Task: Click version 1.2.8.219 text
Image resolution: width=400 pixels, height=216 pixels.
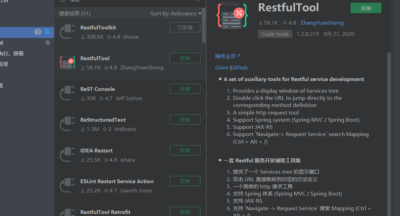Action: [308, 34]
